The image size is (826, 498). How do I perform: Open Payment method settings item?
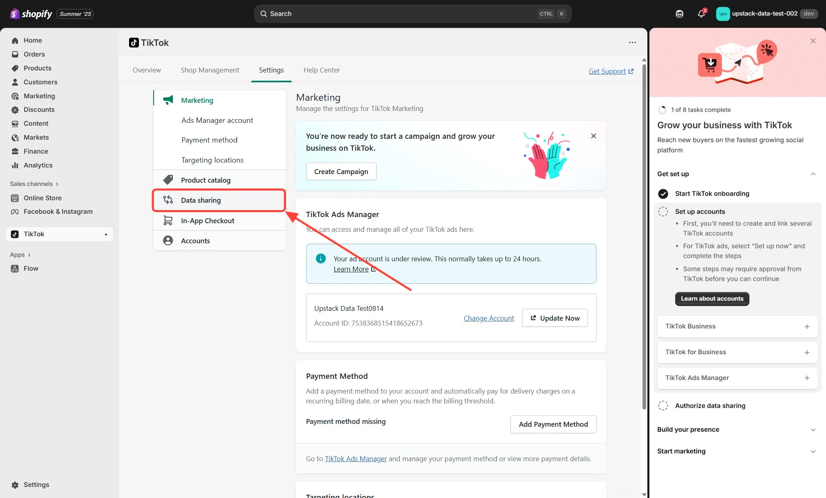tap(209, 140)
